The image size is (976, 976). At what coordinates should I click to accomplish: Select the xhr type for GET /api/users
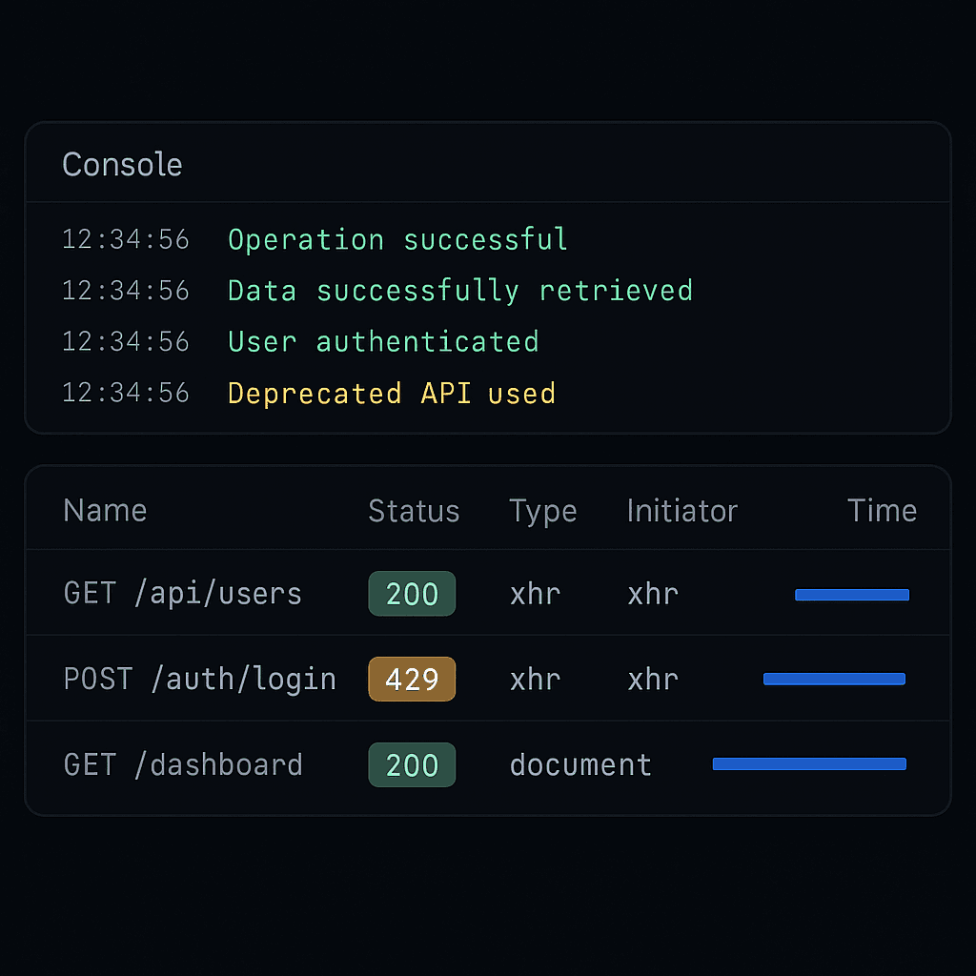[x=535, y=593]
